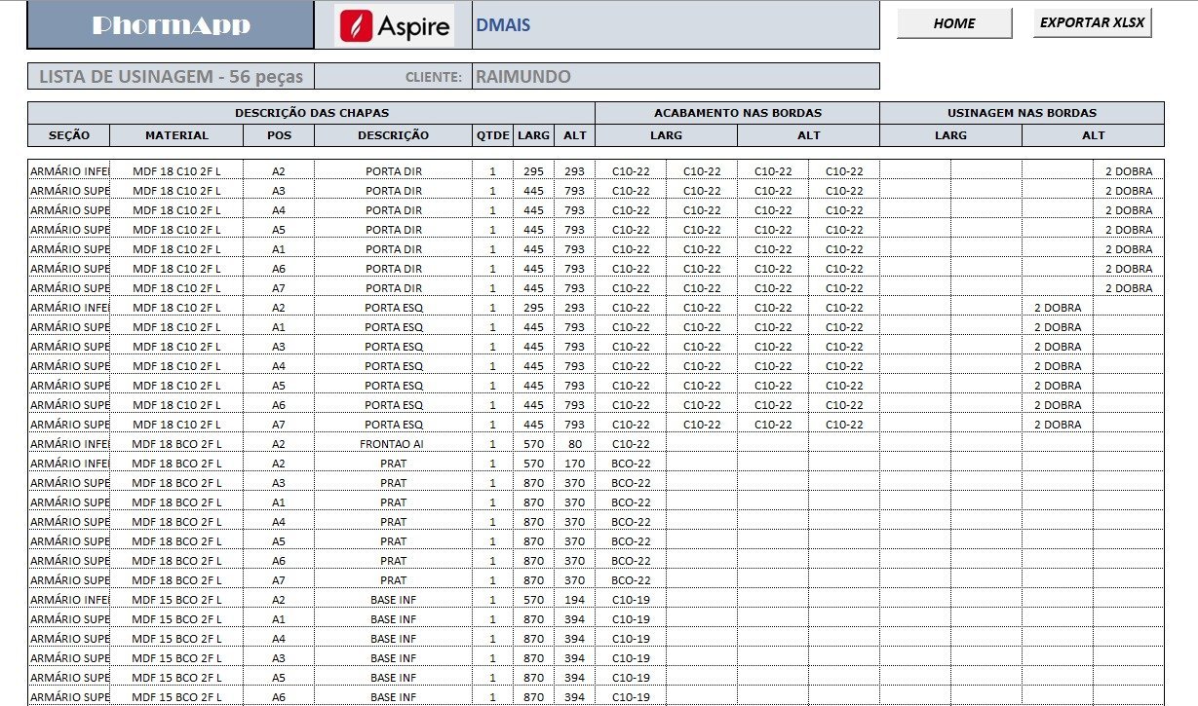The image size is (1198, 706).
Task: Click the CLIENTE label cell
Action: coord(393,77)
